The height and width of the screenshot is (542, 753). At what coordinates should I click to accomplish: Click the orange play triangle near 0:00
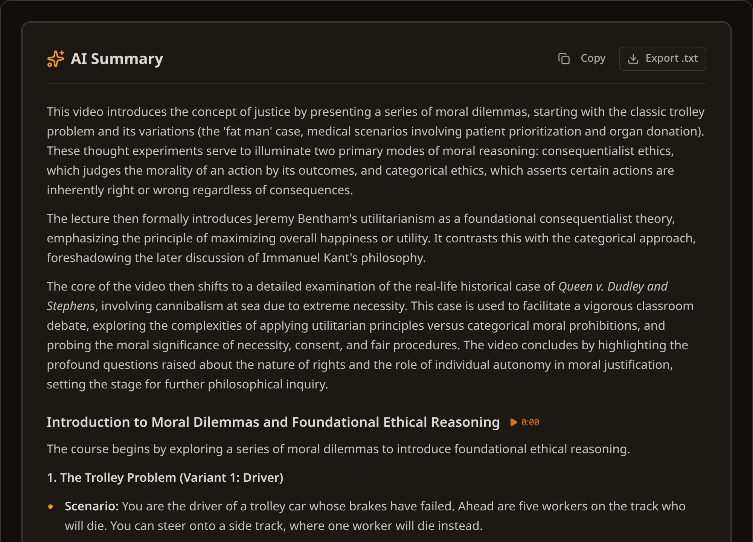point(514,422)
